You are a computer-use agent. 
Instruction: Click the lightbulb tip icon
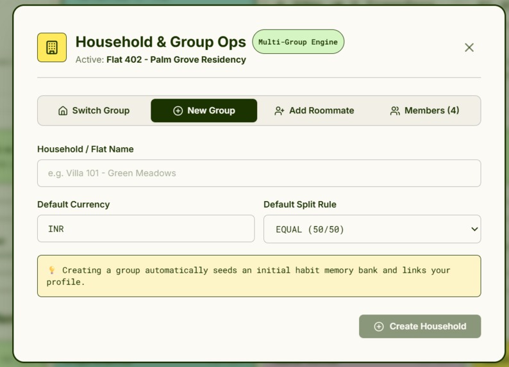(52, 270)
